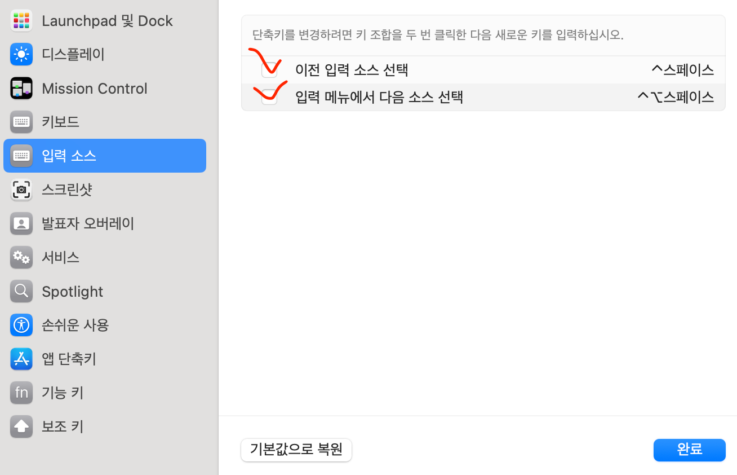Click the 보조 키 up-arrow icon
This screenshot has width=737, height=475.
[x=21, y=426]
